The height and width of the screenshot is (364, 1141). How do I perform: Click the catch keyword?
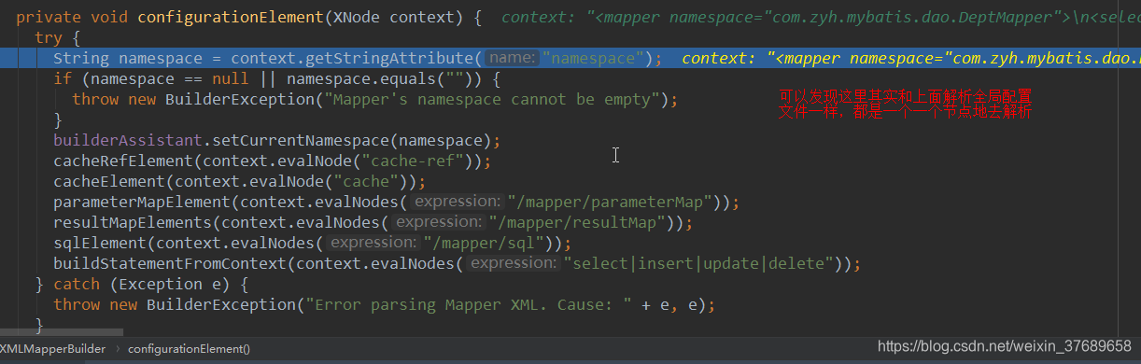coord(77,284)
